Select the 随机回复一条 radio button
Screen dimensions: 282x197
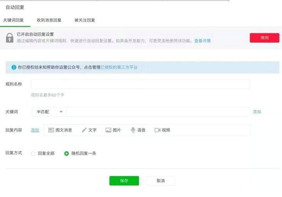click(66, 154)
